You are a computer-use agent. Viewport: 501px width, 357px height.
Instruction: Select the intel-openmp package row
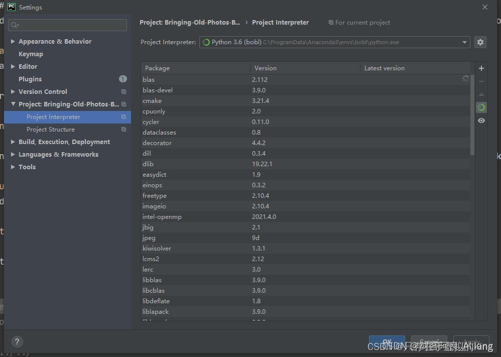tap(305, 217)
